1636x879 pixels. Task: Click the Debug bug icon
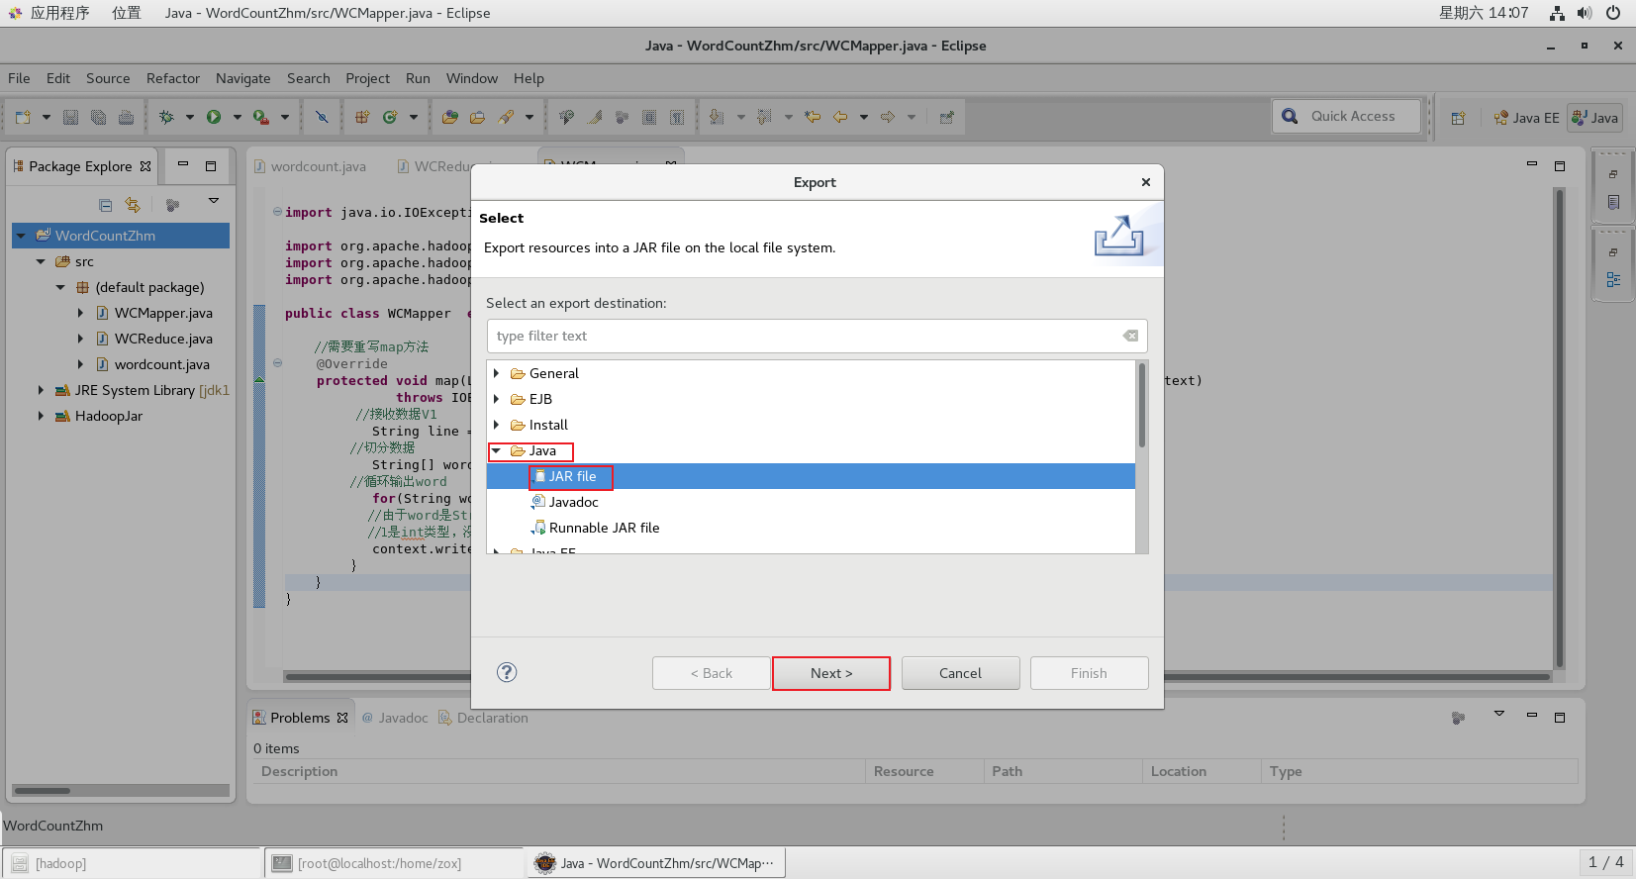click(166, 117)
